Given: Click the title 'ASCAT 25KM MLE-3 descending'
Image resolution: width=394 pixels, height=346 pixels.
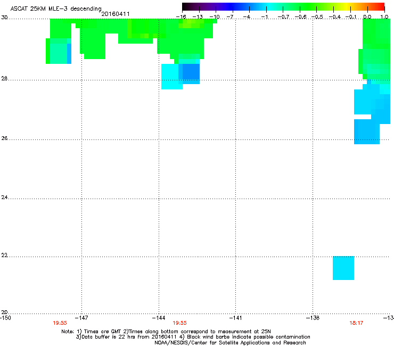Looking at the screenshot, I should 56,9.
